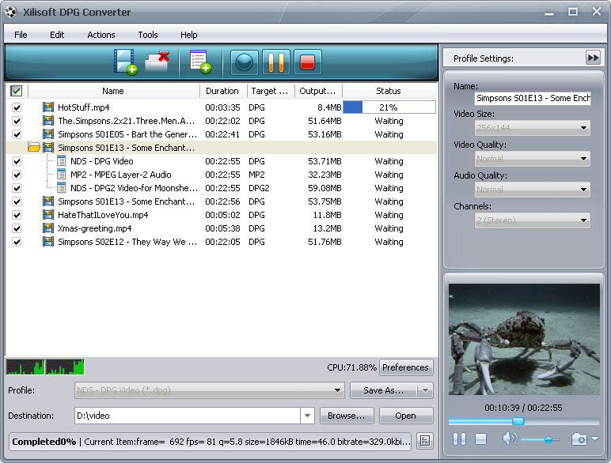Click the film icon of HotStuff.mp4
Viewport: 611px width, 463px height.
tap(48, 107)
